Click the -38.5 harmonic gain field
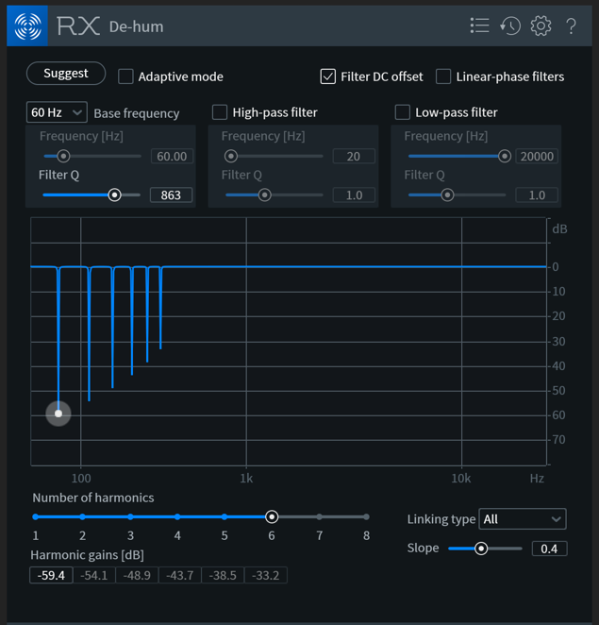 (223, 575)
